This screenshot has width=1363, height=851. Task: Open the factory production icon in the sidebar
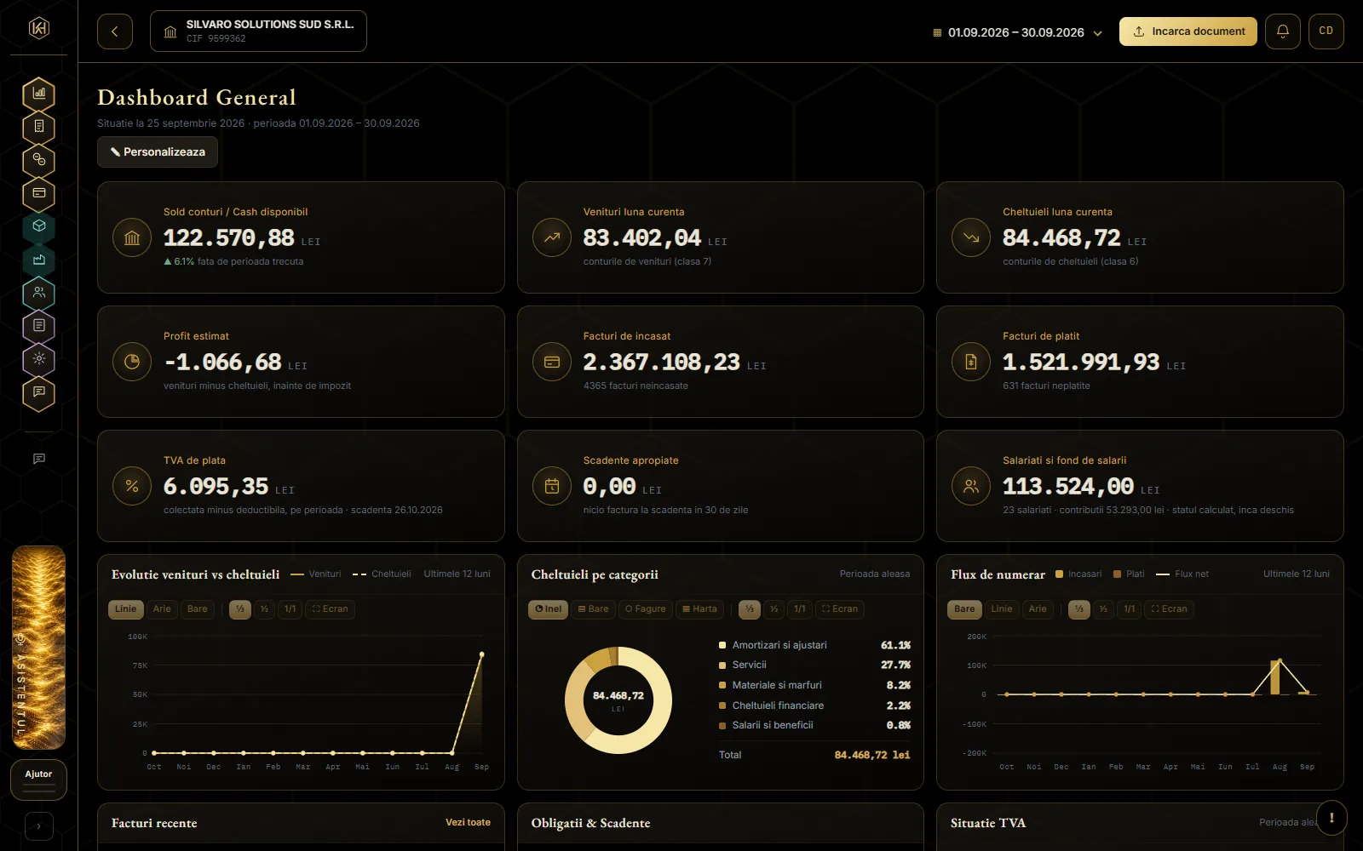click(x=39, y=260)
